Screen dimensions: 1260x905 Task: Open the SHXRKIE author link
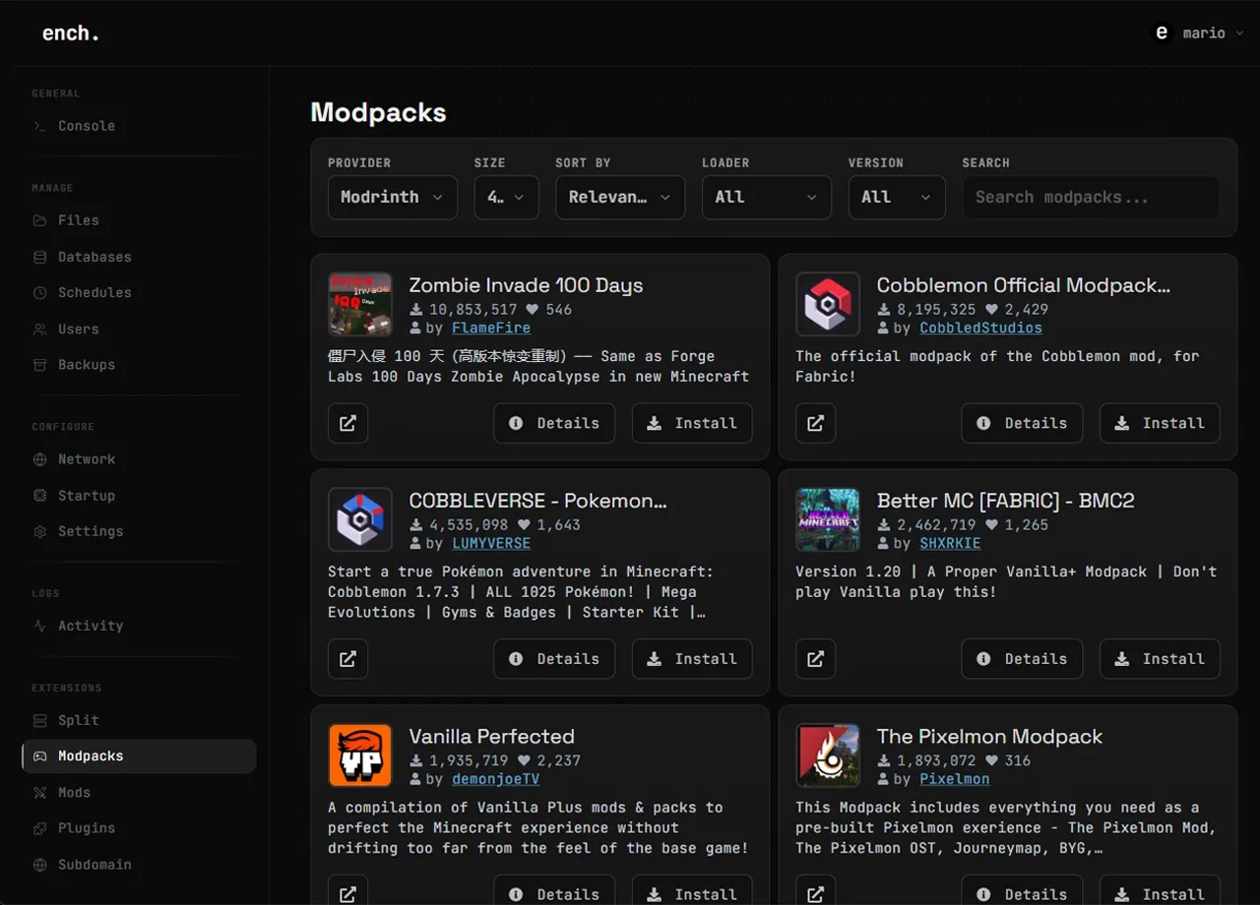coord(950,543)
